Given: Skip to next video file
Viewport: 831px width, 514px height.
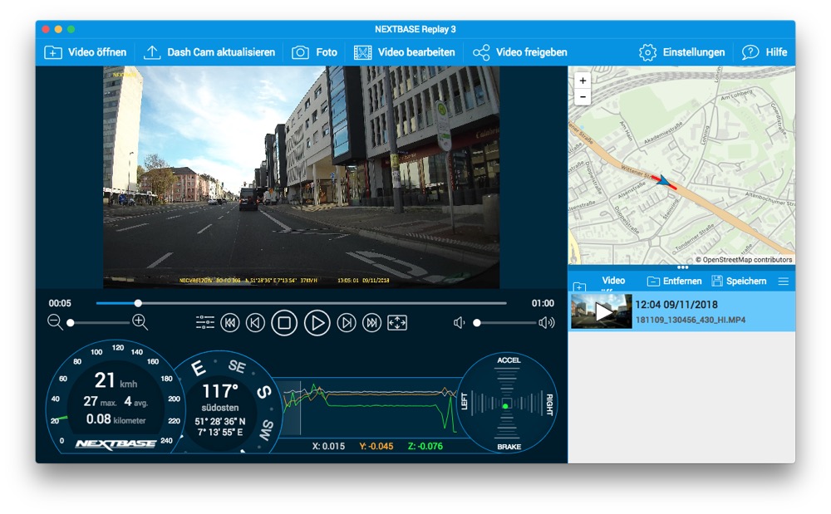Looking at the screenshot, I should pos(371,322).
